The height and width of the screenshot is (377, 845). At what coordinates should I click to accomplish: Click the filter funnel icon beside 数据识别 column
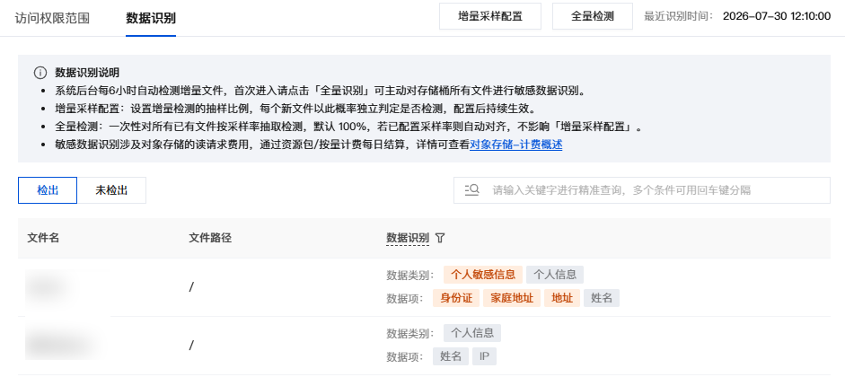pos(440,238)
